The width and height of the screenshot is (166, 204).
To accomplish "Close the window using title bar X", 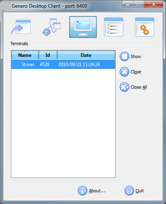I will click(154, 4).
